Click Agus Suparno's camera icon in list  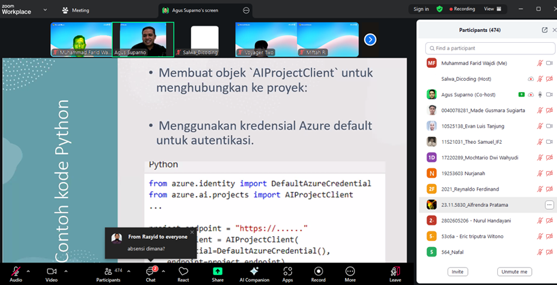click(550, 94)
